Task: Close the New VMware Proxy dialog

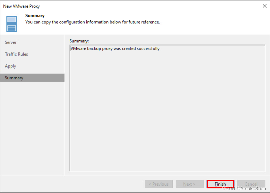Action: click(265, 6)
